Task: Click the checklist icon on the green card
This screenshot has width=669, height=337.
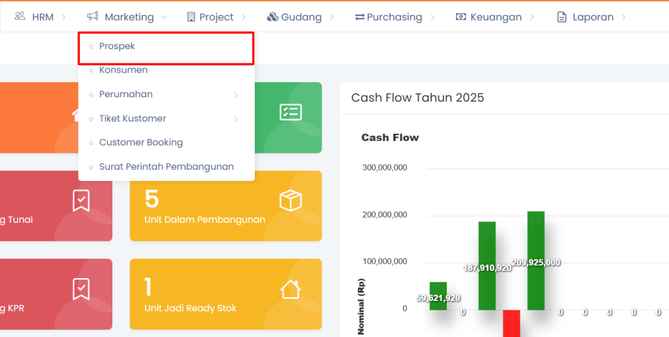Action: click(290, 112)
